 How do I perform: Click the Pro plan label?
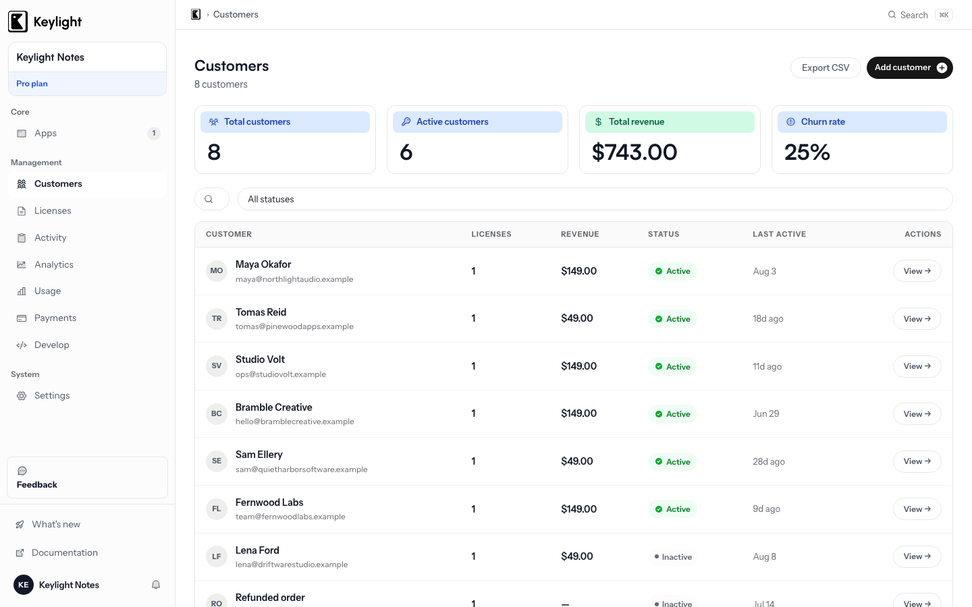(32, 84)
